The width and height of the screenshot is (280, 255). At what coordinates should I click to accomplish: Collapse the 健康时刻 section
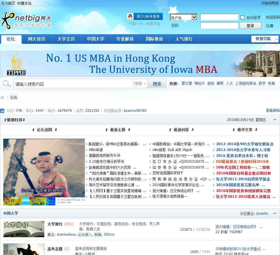tap(275, 120)
